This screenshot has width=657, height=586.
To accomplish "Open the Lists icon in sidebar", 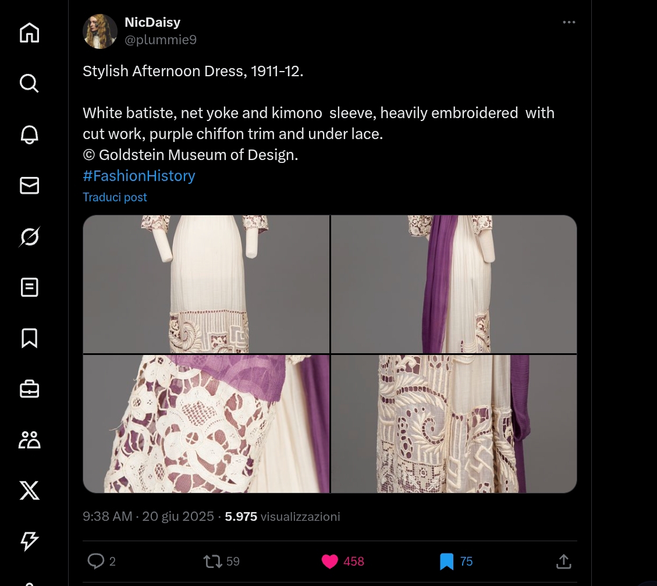I will coord(29,287).
